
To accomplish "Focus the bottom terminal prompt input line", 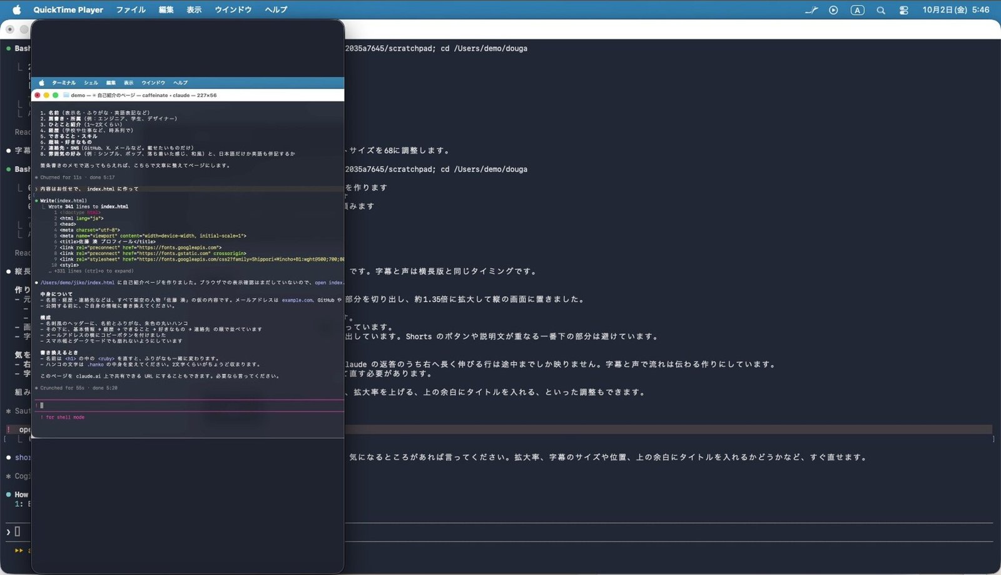I will pyautogui.click(x=500, y=532).
